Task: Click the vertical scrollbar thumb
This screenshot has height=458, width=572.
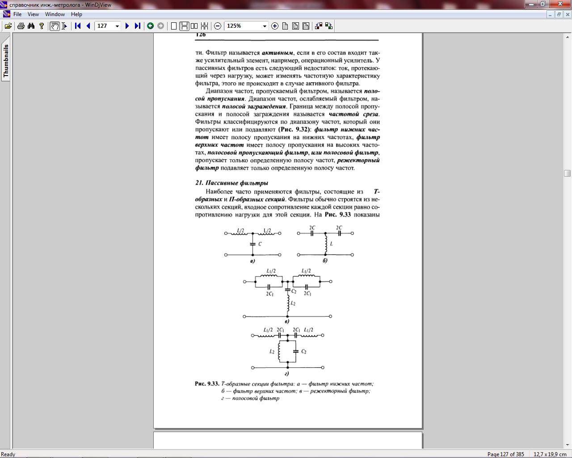Action: click(x=568, y=173)
